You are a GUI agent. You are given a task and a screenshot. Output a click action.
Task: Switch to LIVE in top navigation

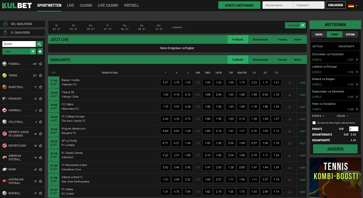[71, 5]
